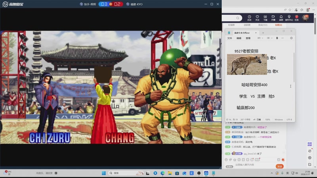The image size is (317, 178).
Task: Click the text 输赢都200 in Notepad
Action: (246, 108)
